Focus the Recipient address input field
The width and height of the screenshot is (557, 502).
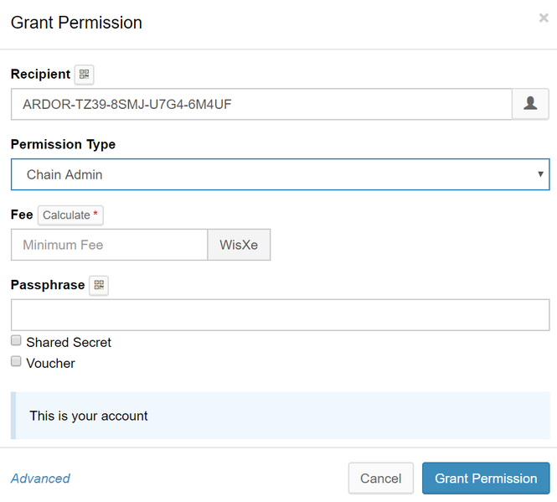click(261, 104)
